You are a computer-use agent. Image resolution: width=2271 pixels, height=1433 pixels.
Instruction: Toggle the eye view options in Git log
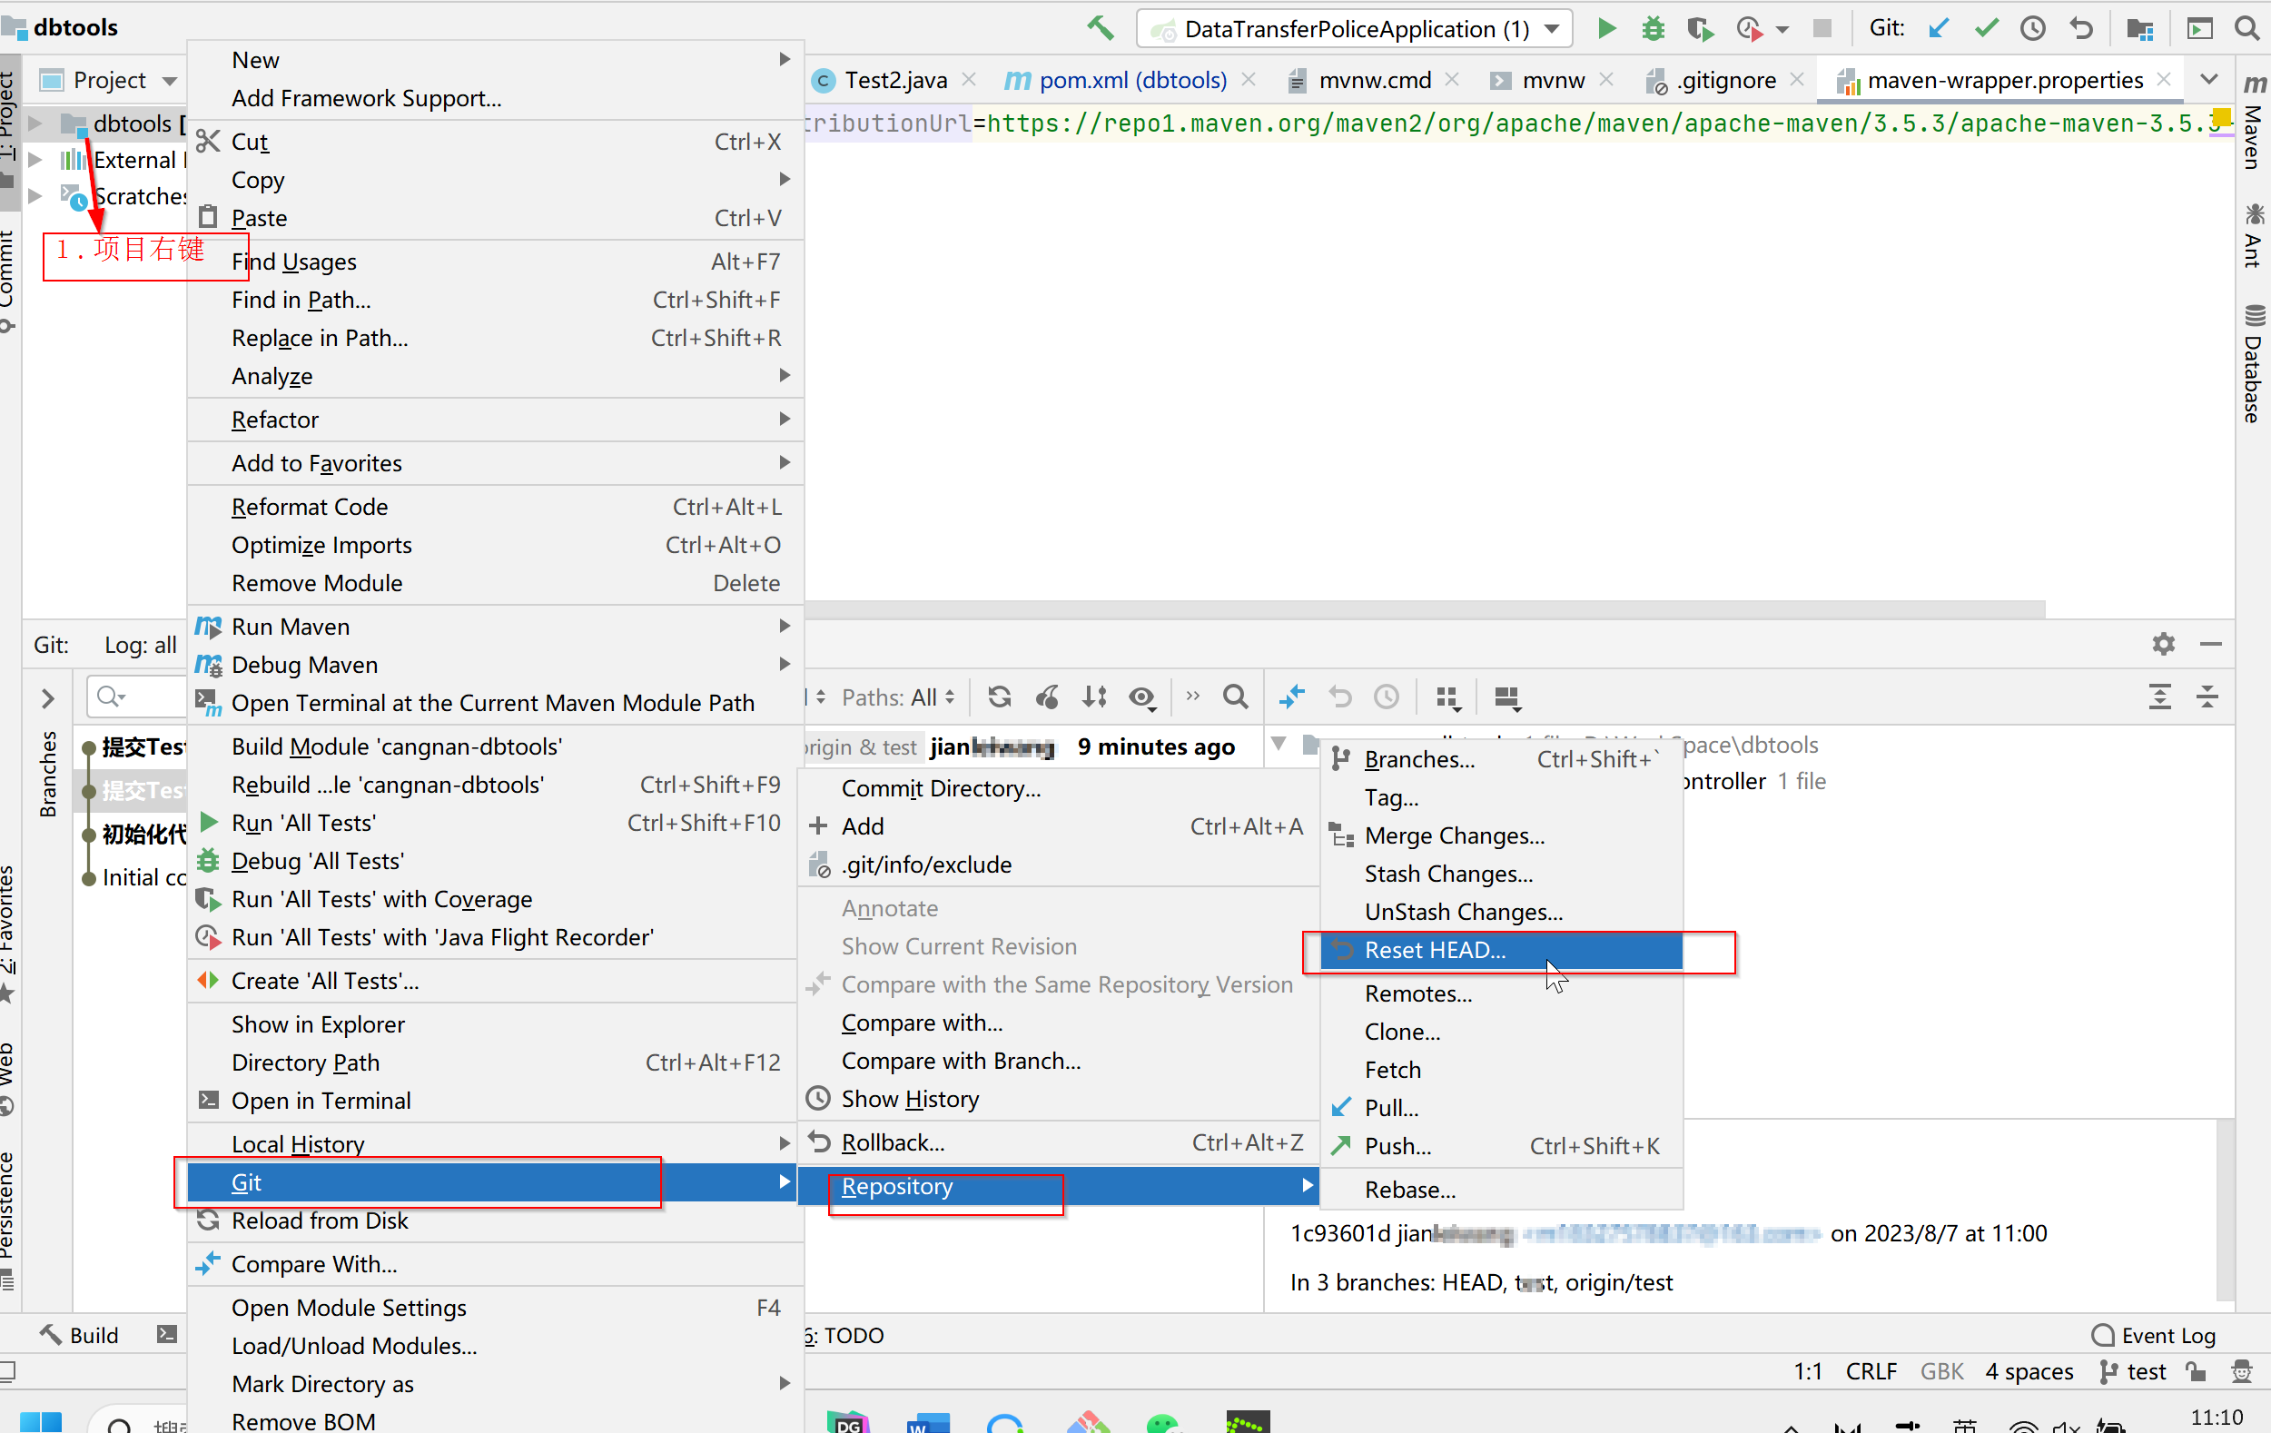[1142, 697]
